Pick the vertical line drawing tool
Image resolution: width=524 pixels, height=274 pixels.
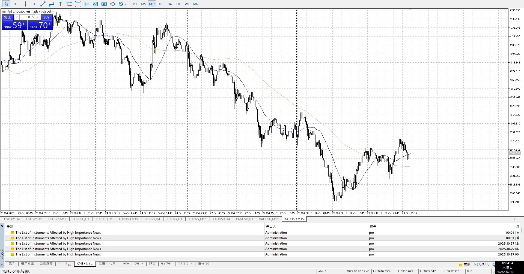click(x=25, y=4)
